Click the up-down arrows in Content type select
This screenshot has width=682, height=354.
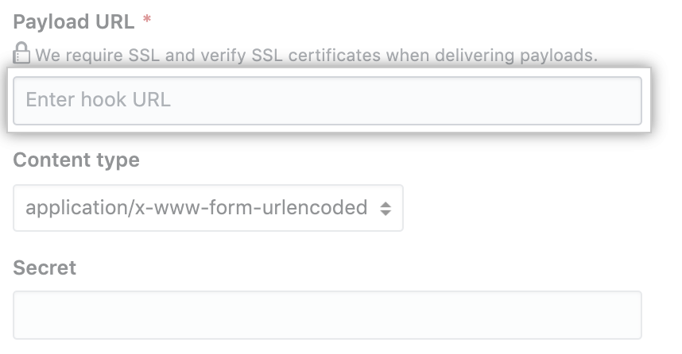pos(386,209)
